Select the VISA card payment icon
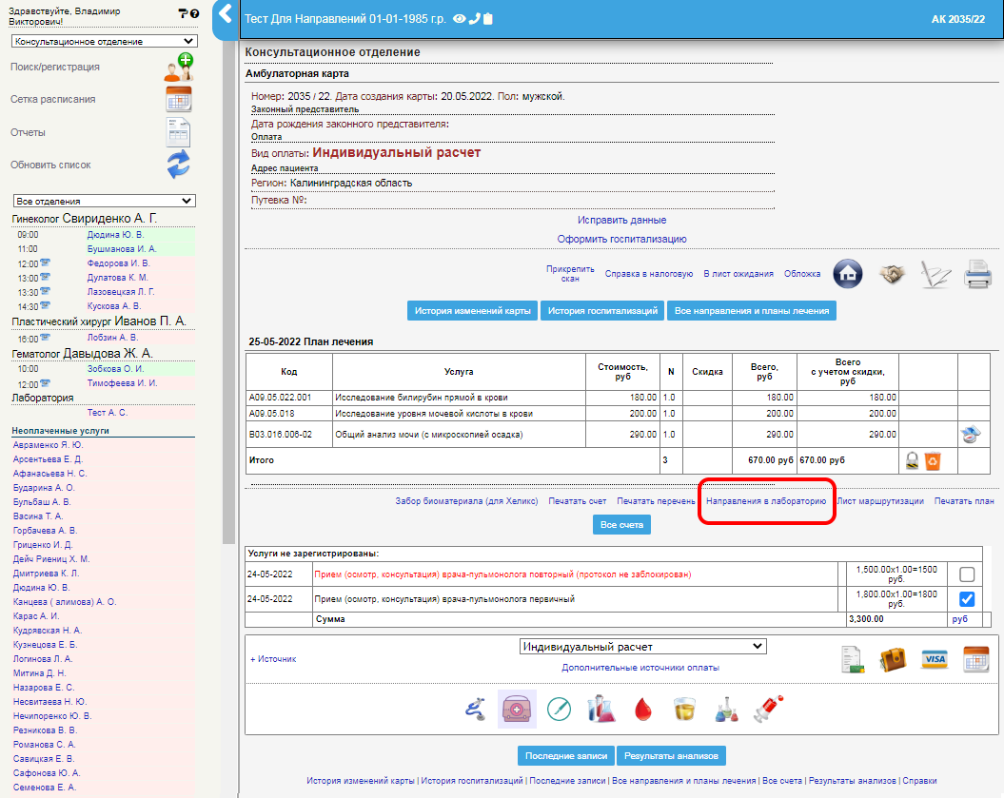The image size is (1004, 798). tap(935, 659)
